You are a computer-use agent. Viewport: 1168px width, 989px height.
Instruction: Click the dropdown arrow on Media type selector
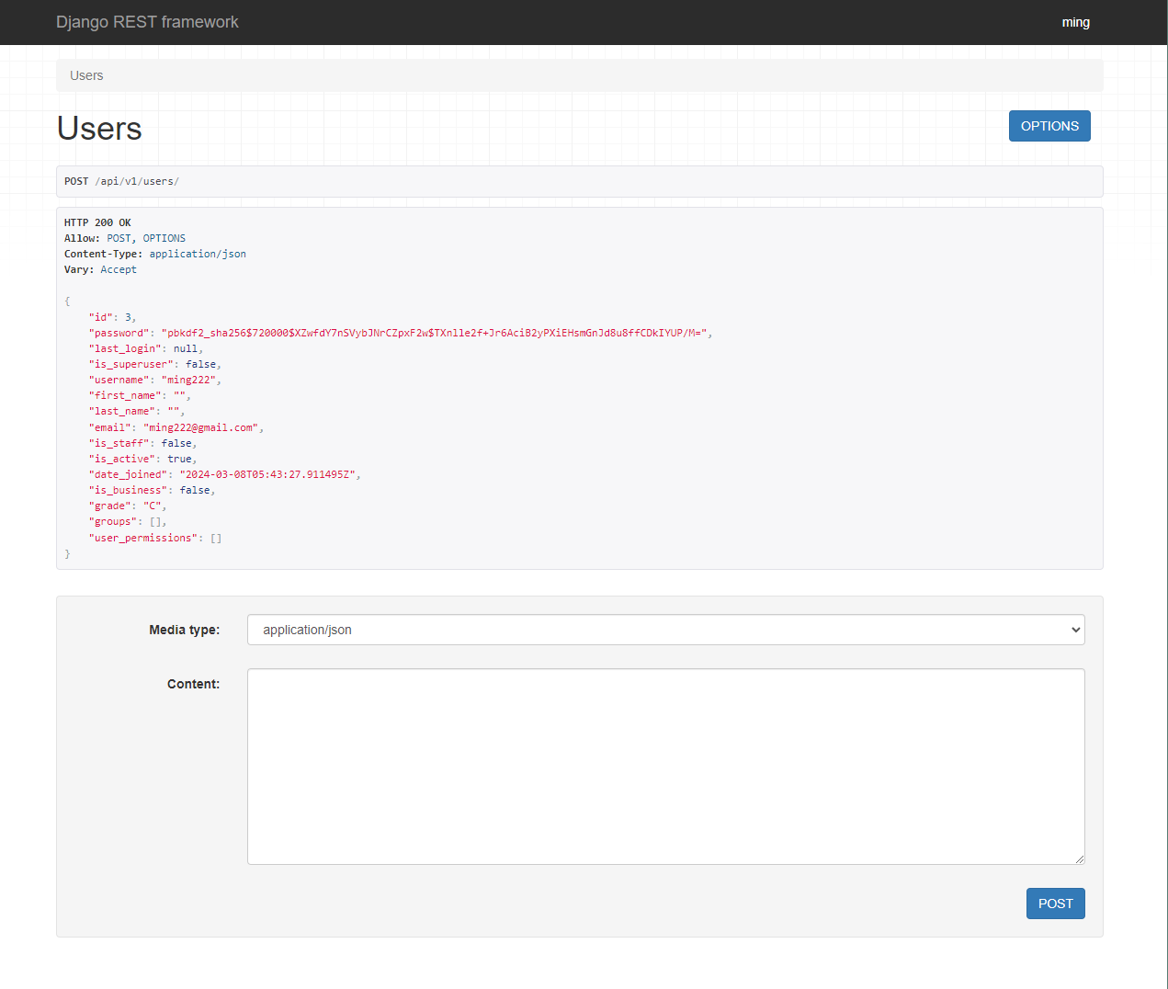(1073, 630)
